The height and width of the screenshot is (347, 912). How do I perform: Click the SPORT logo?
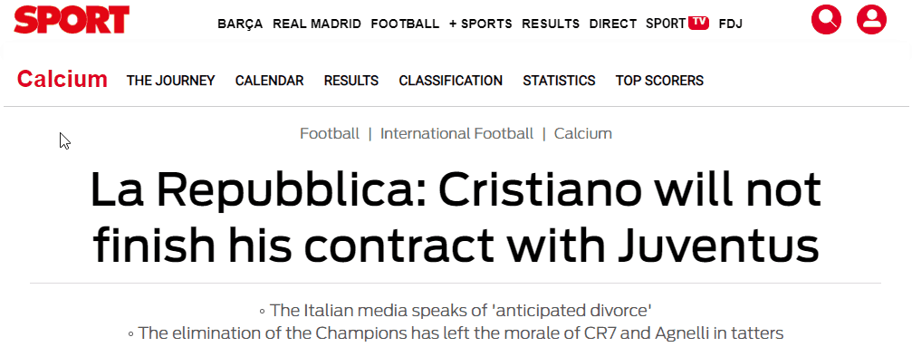[72, 20]
